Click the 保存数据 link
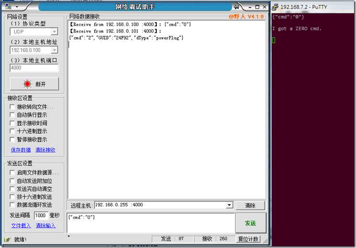This screenshot has width=356, height=248. pos(21,150)
